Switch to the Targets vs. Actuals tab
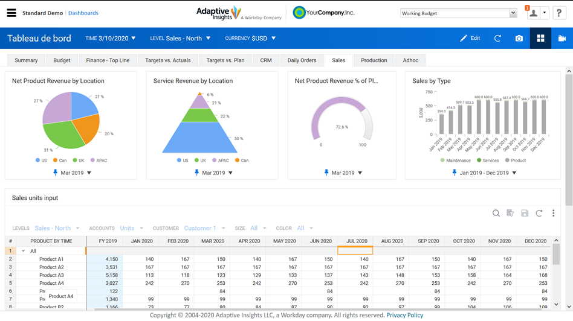 click(168, 60)
